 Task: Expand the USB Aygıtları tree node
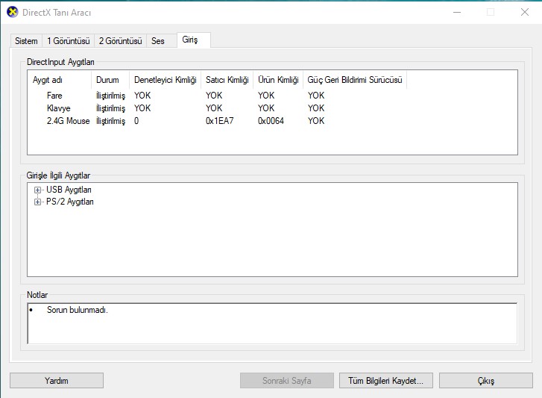click(37, 190)
